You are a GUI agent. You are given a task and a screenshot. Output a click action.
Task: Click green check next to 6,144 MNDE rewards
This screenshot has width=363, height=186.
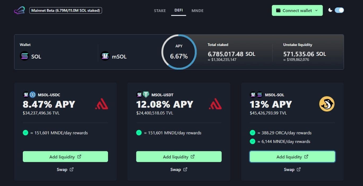[252, 141]
